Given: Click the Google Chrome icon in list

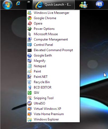Looking at the screenshot, I should click(30, 18).
